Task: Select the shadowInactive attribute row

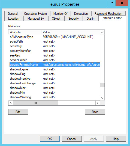Action: pos(55,79)
